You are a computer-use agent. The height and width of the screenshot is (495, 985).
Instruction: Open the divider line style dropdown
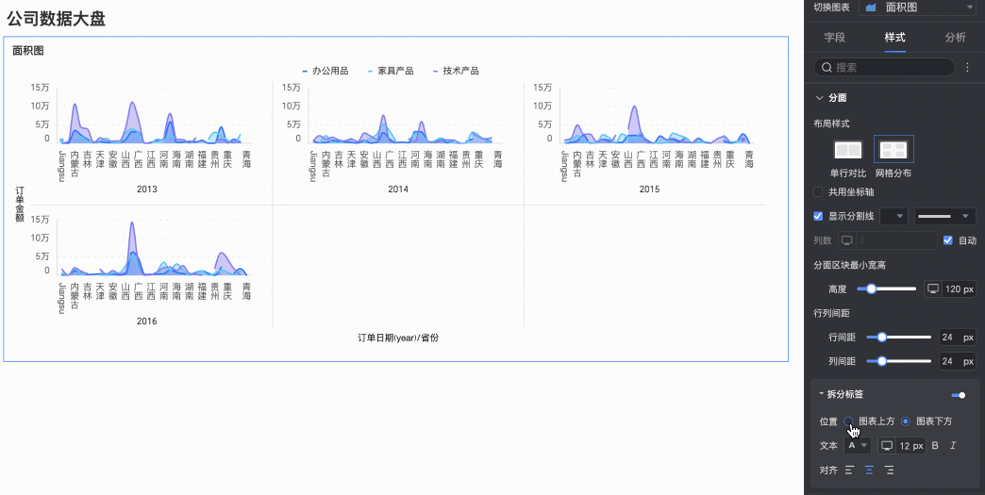944,217
